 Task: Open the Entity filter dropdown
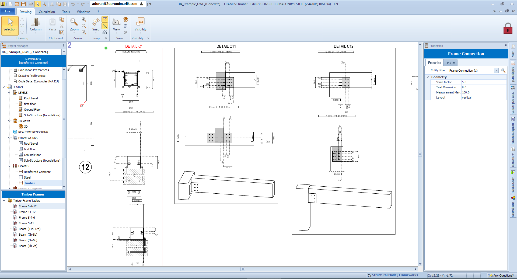pyautogui.click(x=496, y=70)
